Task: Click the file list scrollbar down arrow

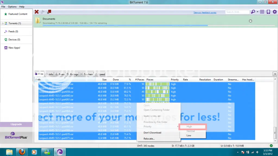Action: [275, 141]
